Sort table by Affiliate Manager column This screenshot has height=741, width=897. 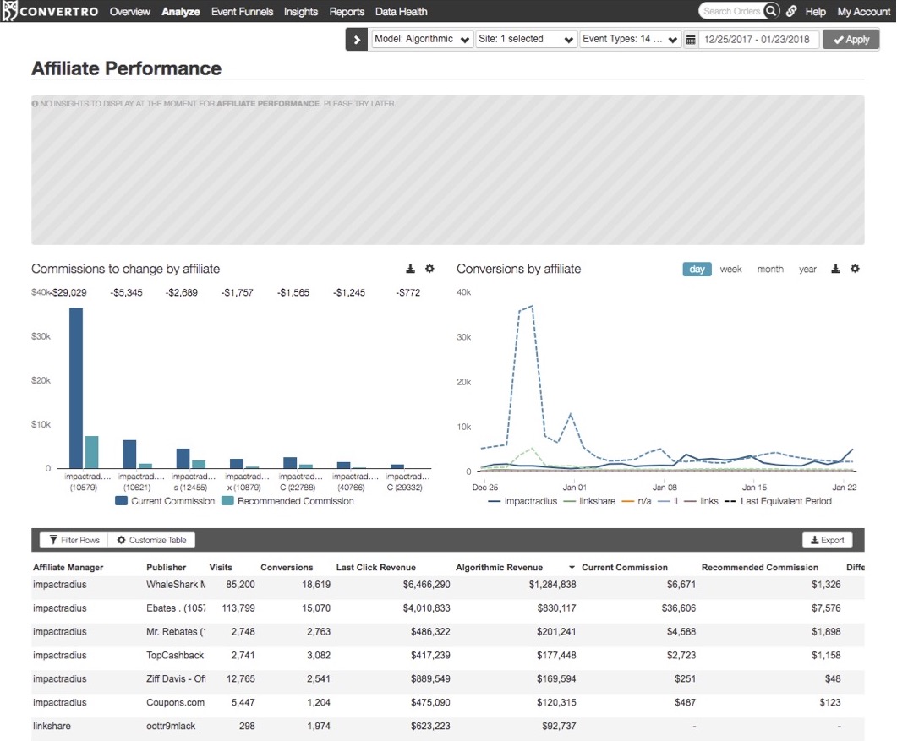click(x=68, y=567)
